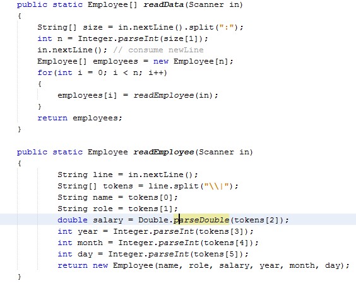Screen dimensions: 356x298
Task: Click the "return employees;" statement
Action: [x=80, y=118]
